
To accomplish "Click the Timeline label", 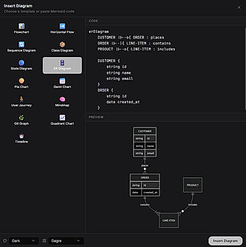I will [21, 142].
